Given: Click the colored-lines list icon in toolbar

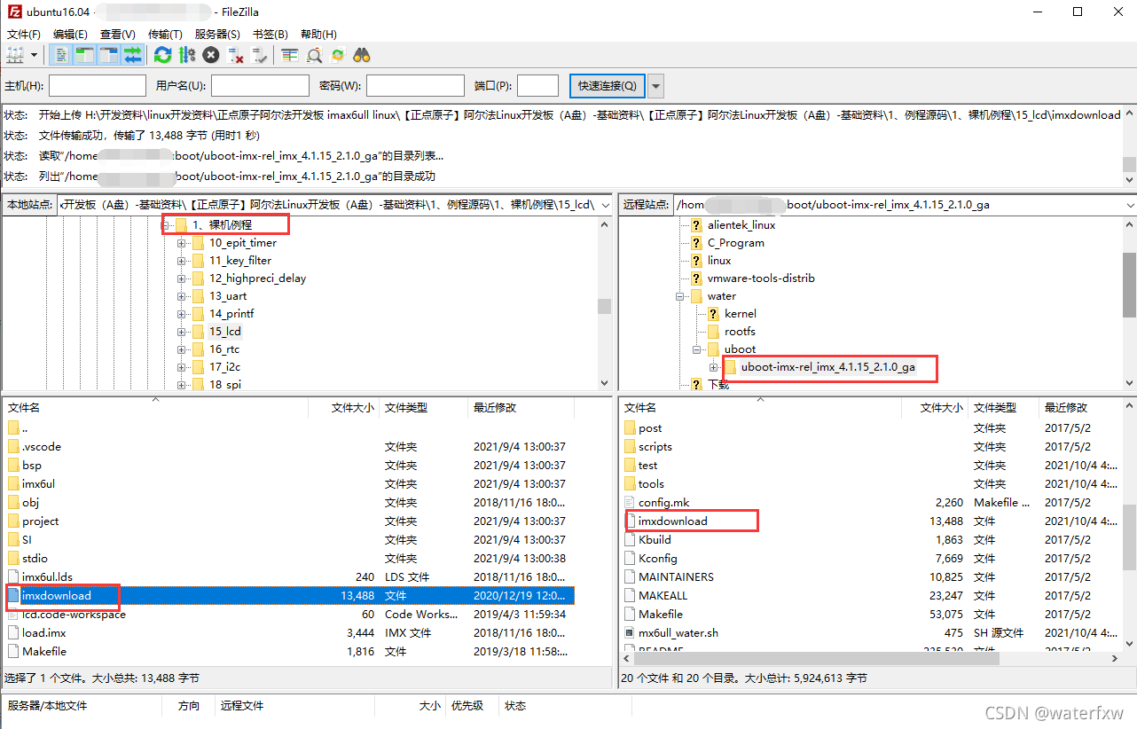Looking at the screenshot, I should pos(289,55).
